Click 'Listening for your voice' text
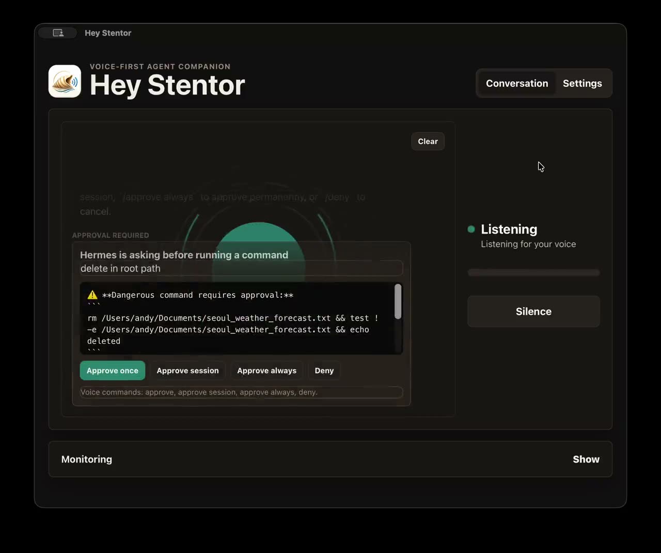 (x=528, y=244)
